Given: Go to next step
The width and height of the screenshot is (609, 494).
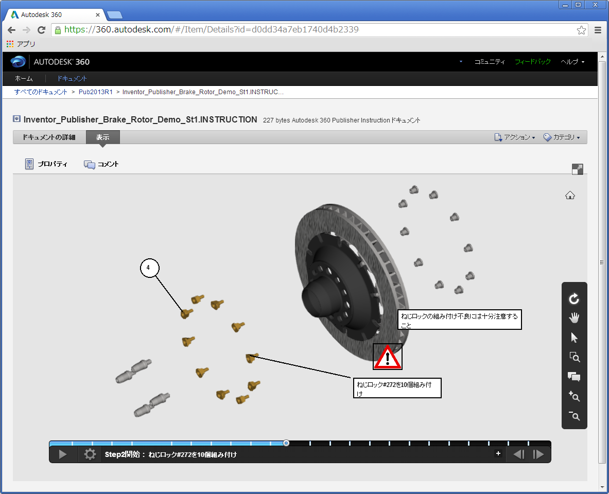Looking at the screenshot, I should [538, 454].
